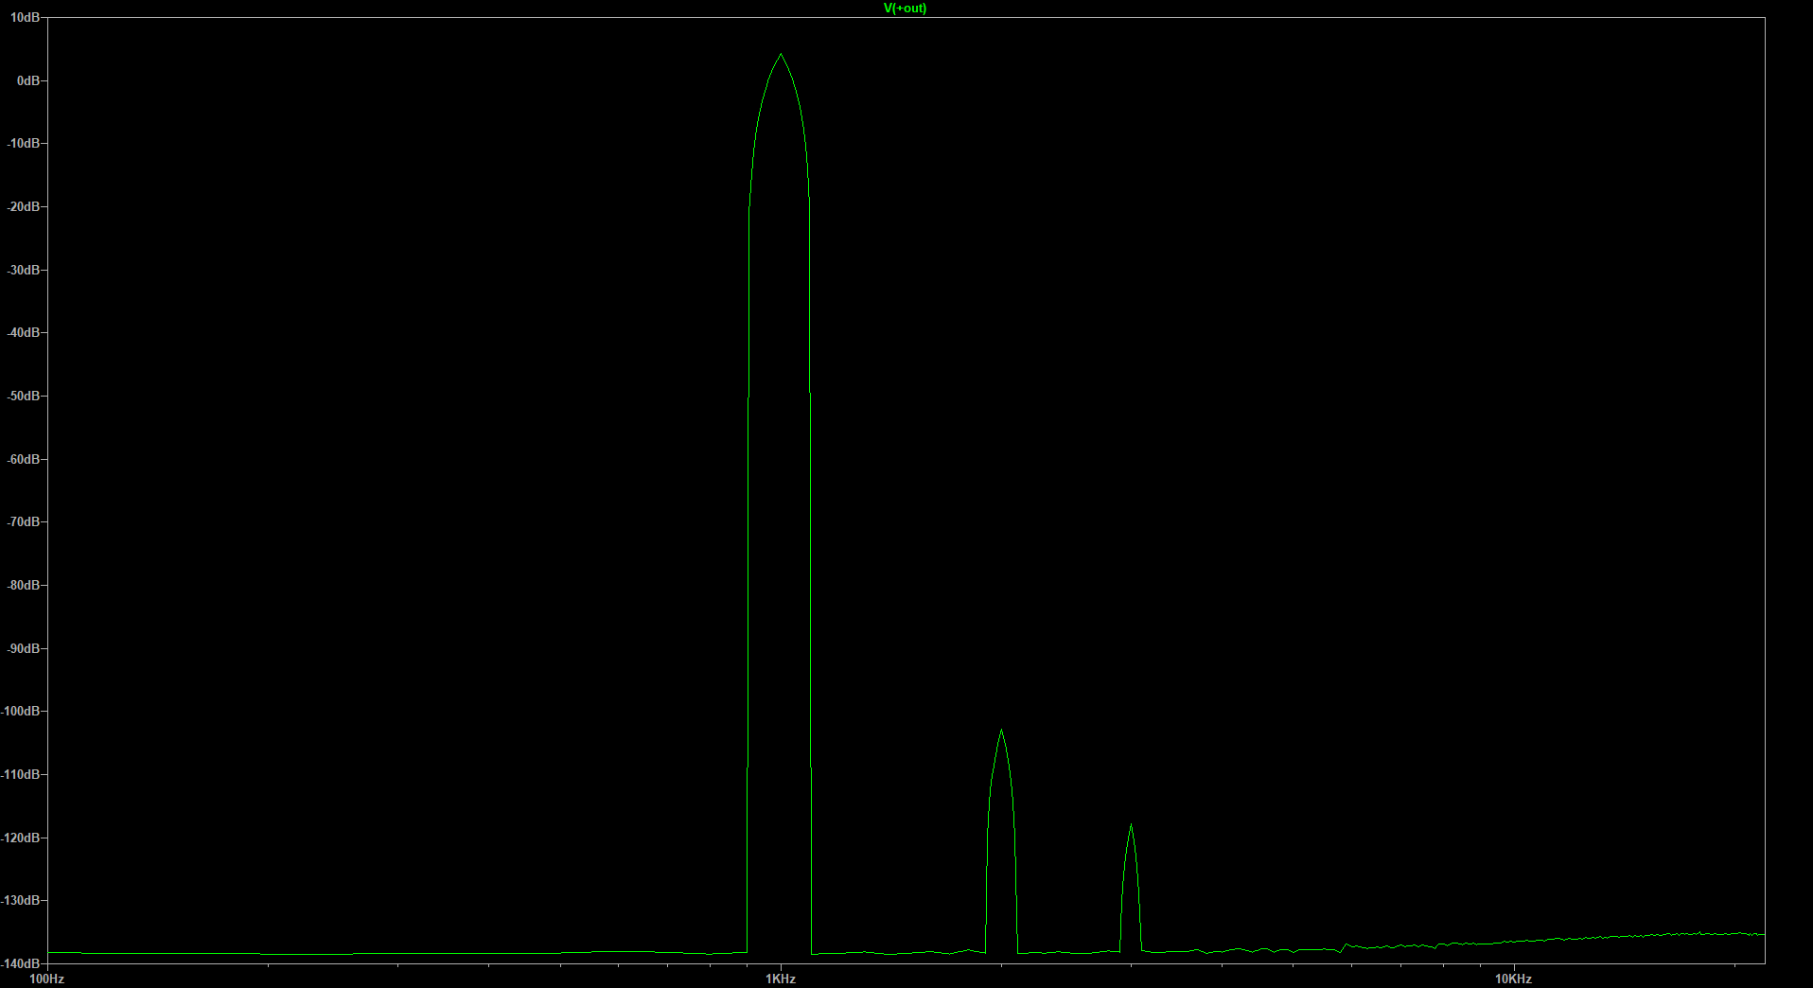Click the 1KHz frequency axis label
1813x988 pixels.
pyautogui.click(x=781, y=979)
